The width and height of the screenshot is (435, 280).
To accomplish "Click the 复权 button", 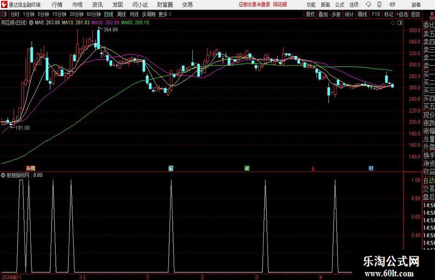I will [x=310, y=14].
